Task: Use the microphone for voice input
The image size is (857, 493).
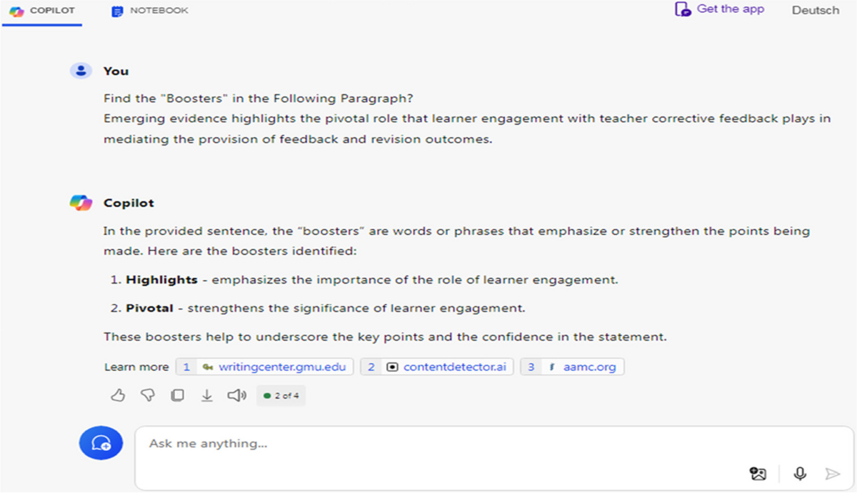Action: tap(800, 474)
